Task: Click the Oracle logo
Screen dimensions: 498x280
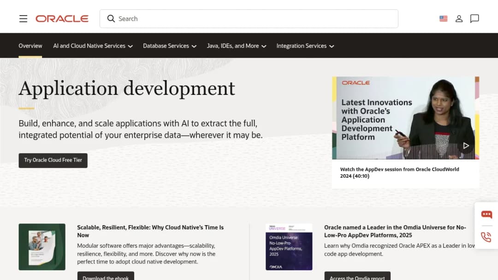Action: (62, 19)
